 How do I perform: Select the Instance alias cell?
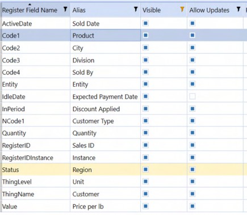coord(105,158)
